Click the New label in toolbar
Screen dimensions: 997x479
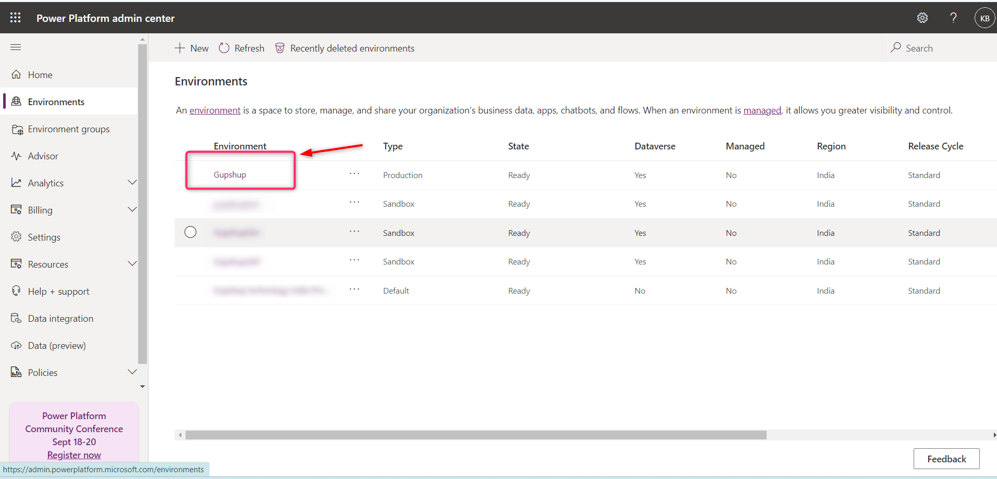pyautogui.click(x=200, y=48)
